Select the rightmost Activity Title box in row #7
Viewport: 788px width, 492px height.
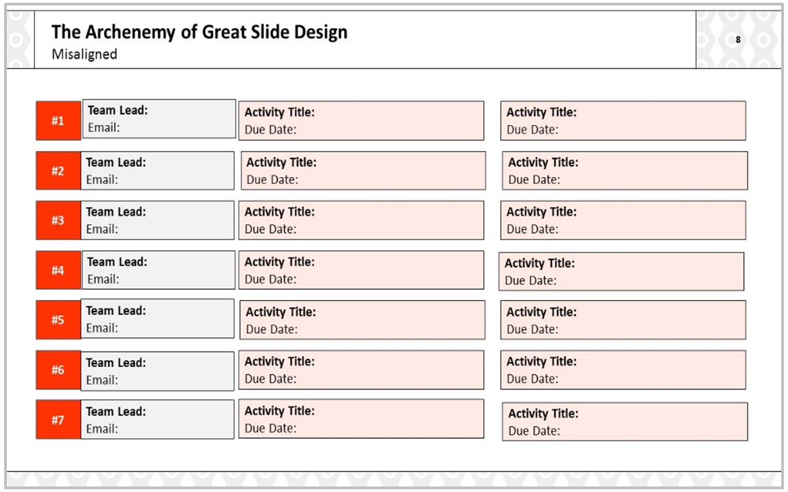coord(625,422)
